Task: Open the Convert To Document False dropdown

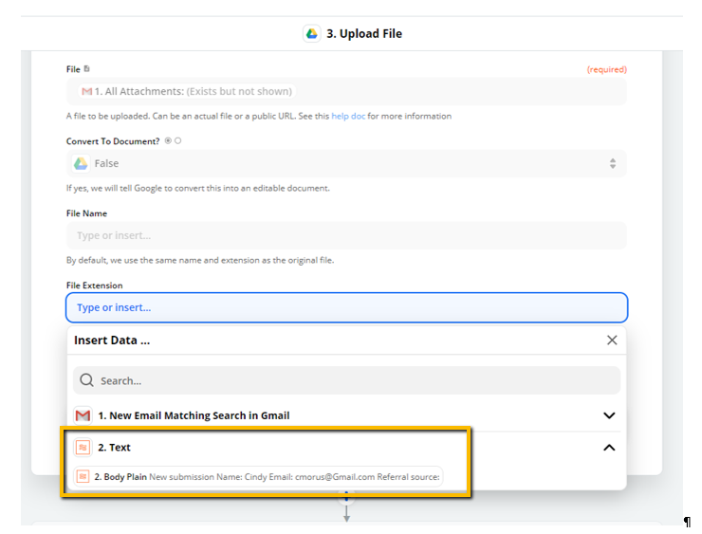Action: (x=346, y=163)
